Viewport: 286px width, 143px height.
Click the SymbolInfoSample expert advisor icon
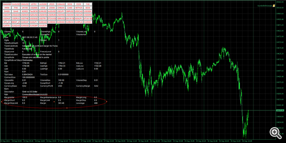coord(273,6)
